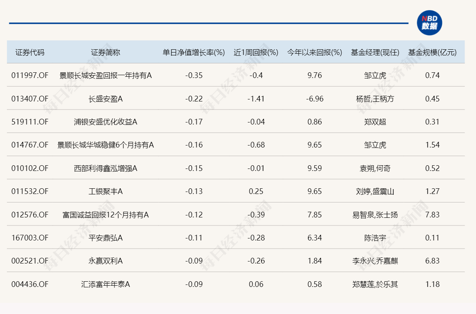Select manager 邹立虎 in the 011997.OF row
476x314 pixels.
[375, 75]
